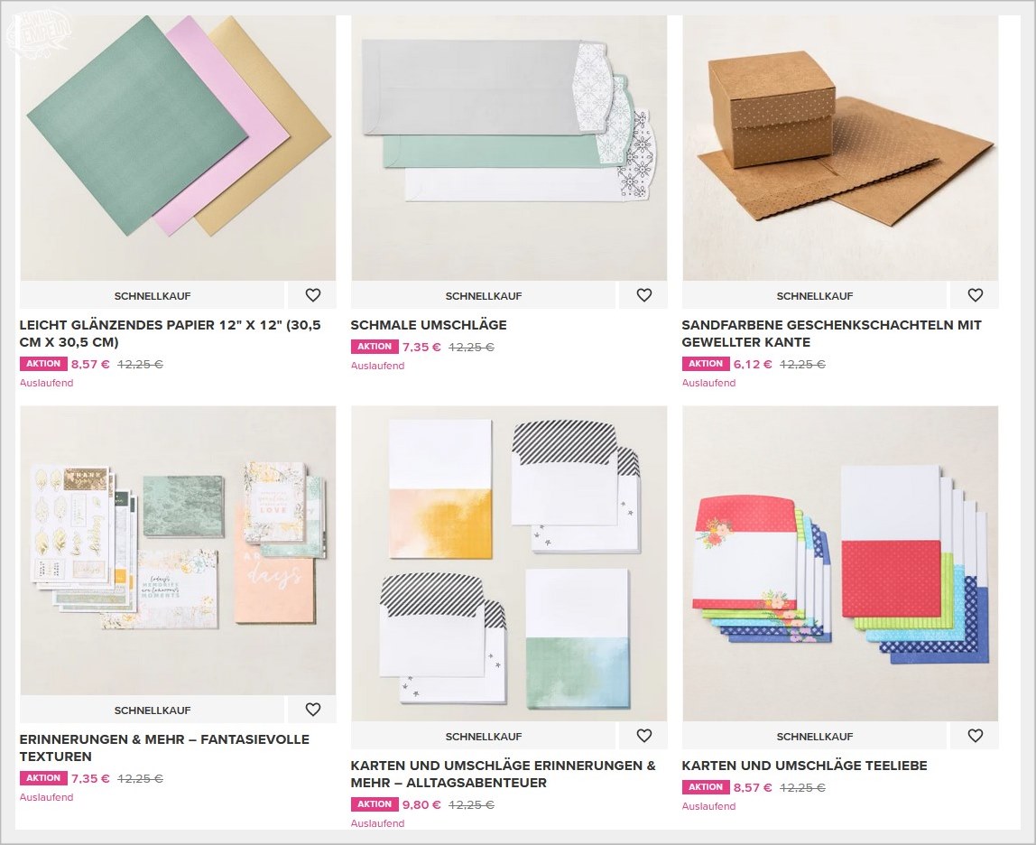Click heart for Karten und Umschläge Alltagsabenteuer
The image size is (1036, 845).
643,736
